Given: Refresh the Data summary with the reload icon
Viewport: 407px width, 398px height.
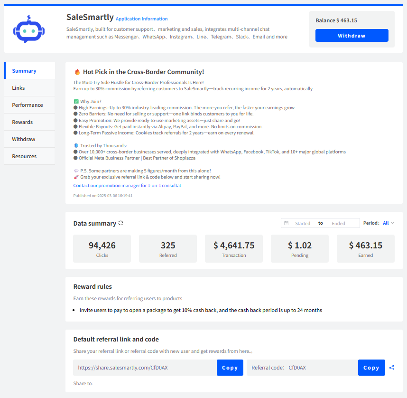Looking at the screenshot, I should 120,223.
